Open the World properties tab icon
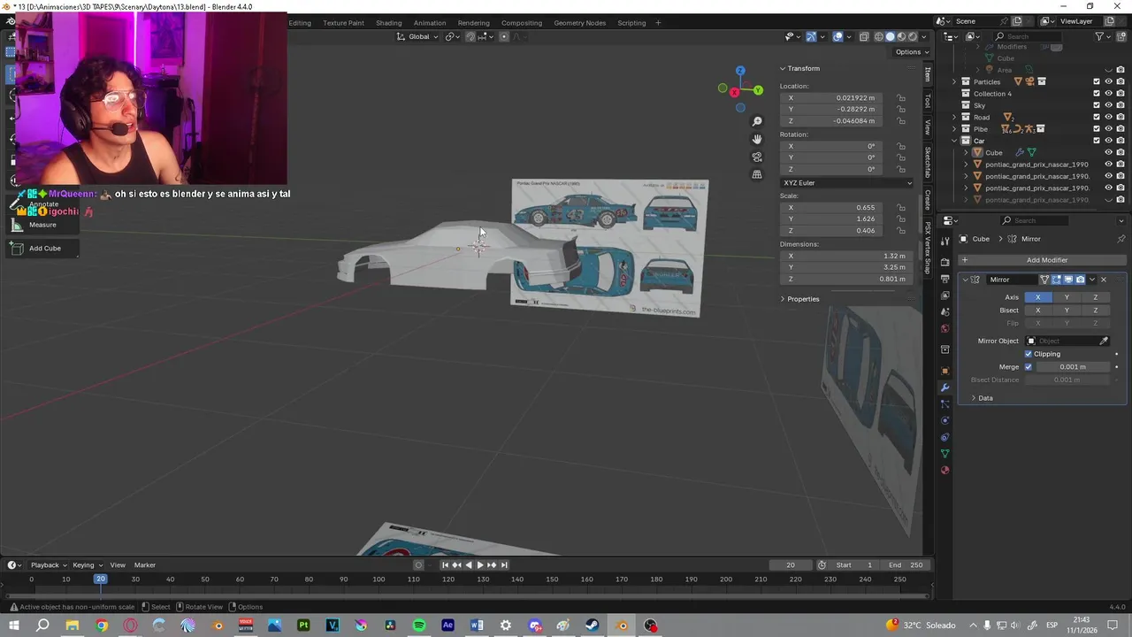The width and height of the screenshot is (1132, 637). coord(945,329)
